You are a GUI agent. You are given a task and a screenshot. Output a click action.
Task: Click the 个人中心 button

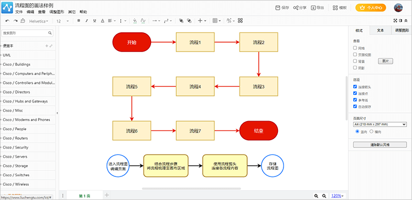(371, 8)
